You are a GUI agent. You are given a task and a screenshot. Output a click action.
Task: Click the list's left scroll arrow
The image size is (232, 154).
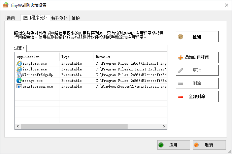pyautogui.click(x=18, y=126)
